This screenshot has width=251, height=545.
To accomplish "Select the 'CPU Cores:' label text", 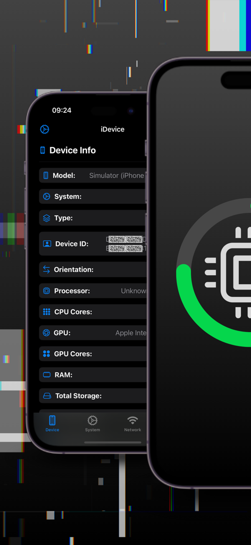I will point(73,312).
